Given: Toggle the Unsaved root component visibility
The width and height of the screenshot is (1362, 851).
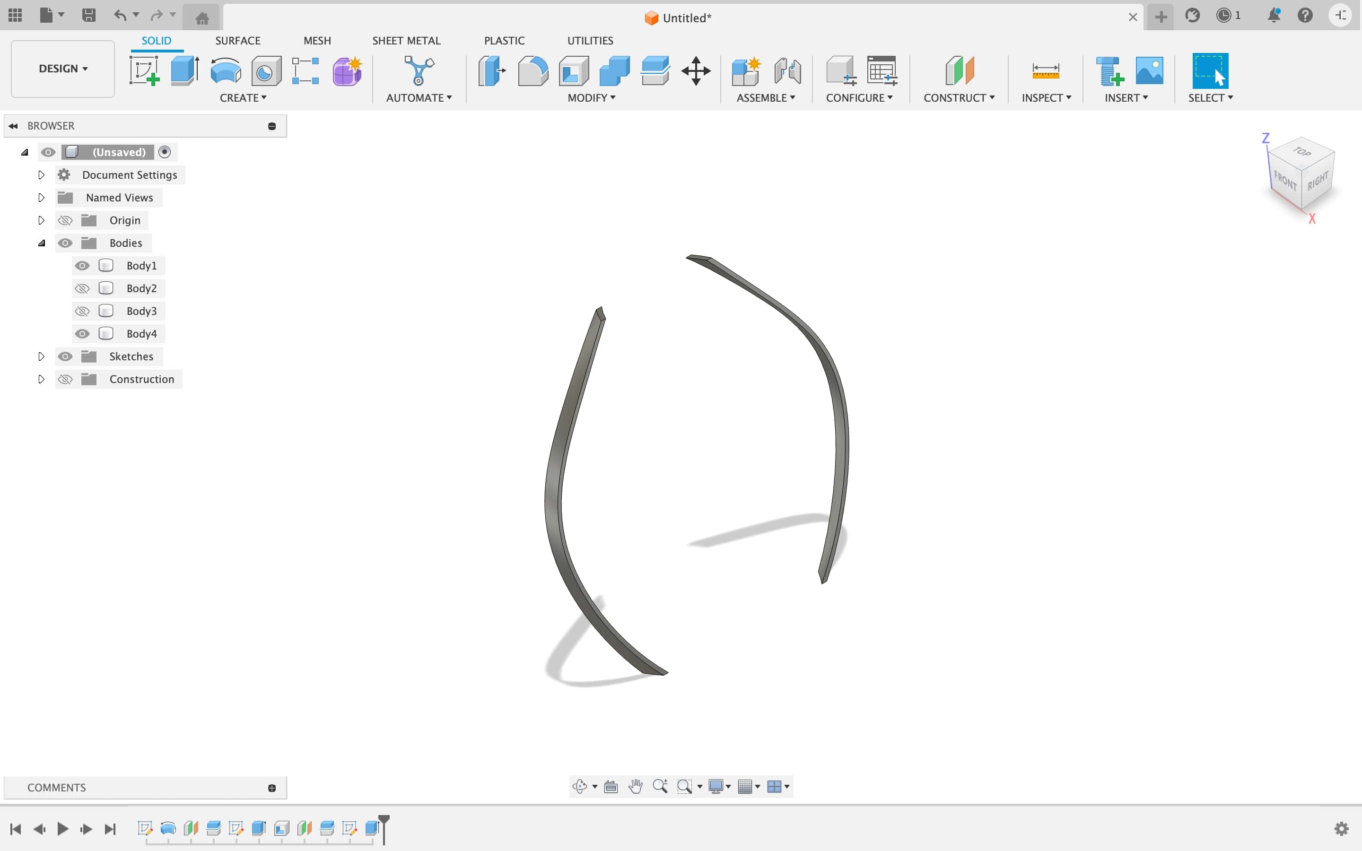Looking at the screenshot, I should 48,152.
